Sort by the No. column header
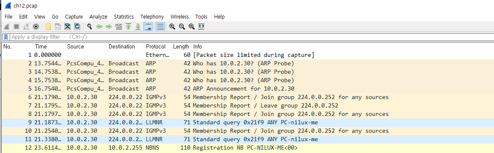Viewport: 494px width, 153px height. click(17, 47)
